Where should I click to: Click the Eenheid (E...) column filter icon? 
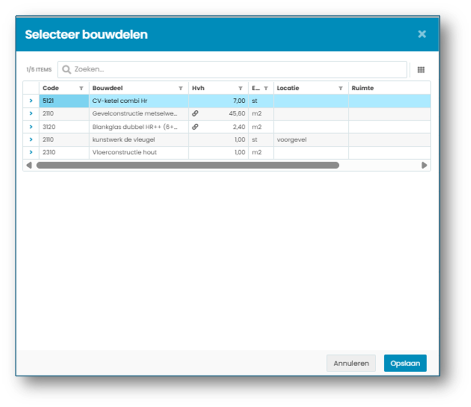coord(266,88)
